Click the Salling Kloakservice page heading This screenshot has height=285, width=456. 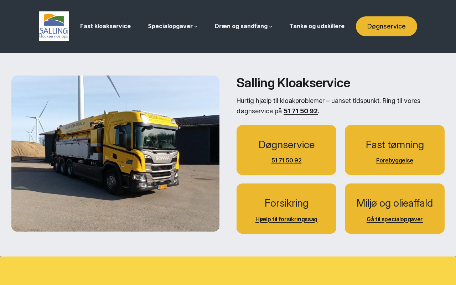(293, 83)
